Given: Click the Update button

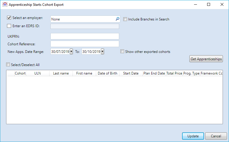Looking at the screenshot, I should [193, 136].
